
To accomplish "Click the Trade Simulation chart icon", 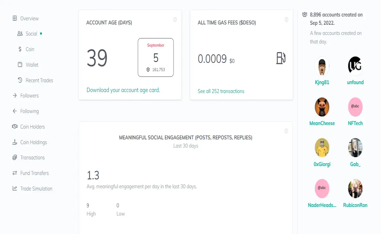I will 15,189.
